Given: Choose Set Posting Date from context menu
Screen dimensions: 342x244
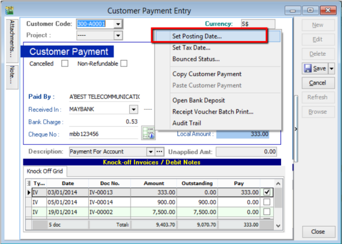Looking at the screenshot, I should [x=197, y=37].
